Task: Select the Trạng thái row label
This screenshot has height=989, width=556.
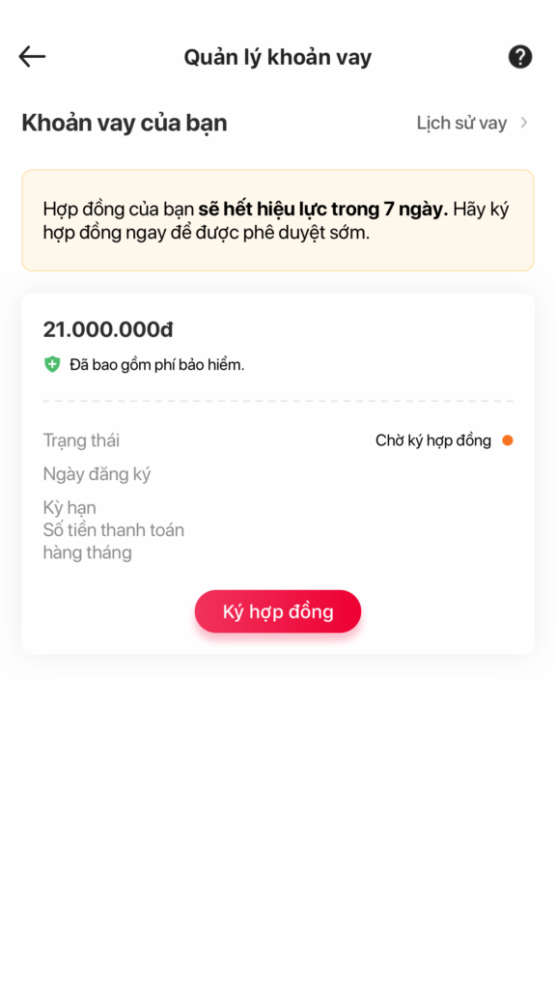Action: [x=81, y=440]
